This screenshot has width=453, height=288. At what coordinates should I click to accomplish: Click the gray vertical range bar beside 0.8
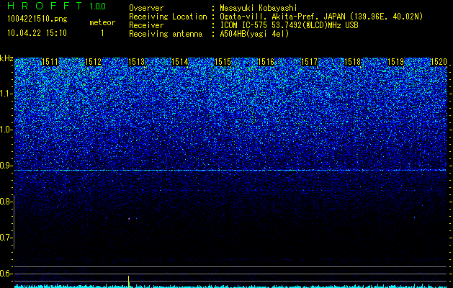pyautogui.click(x=14, y=222)
